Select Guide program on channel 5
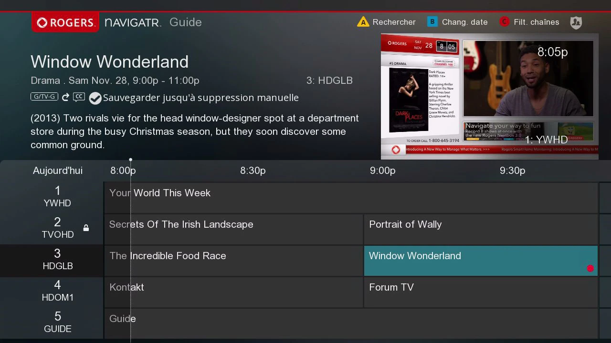611x343 pixels. click(351, 323)
